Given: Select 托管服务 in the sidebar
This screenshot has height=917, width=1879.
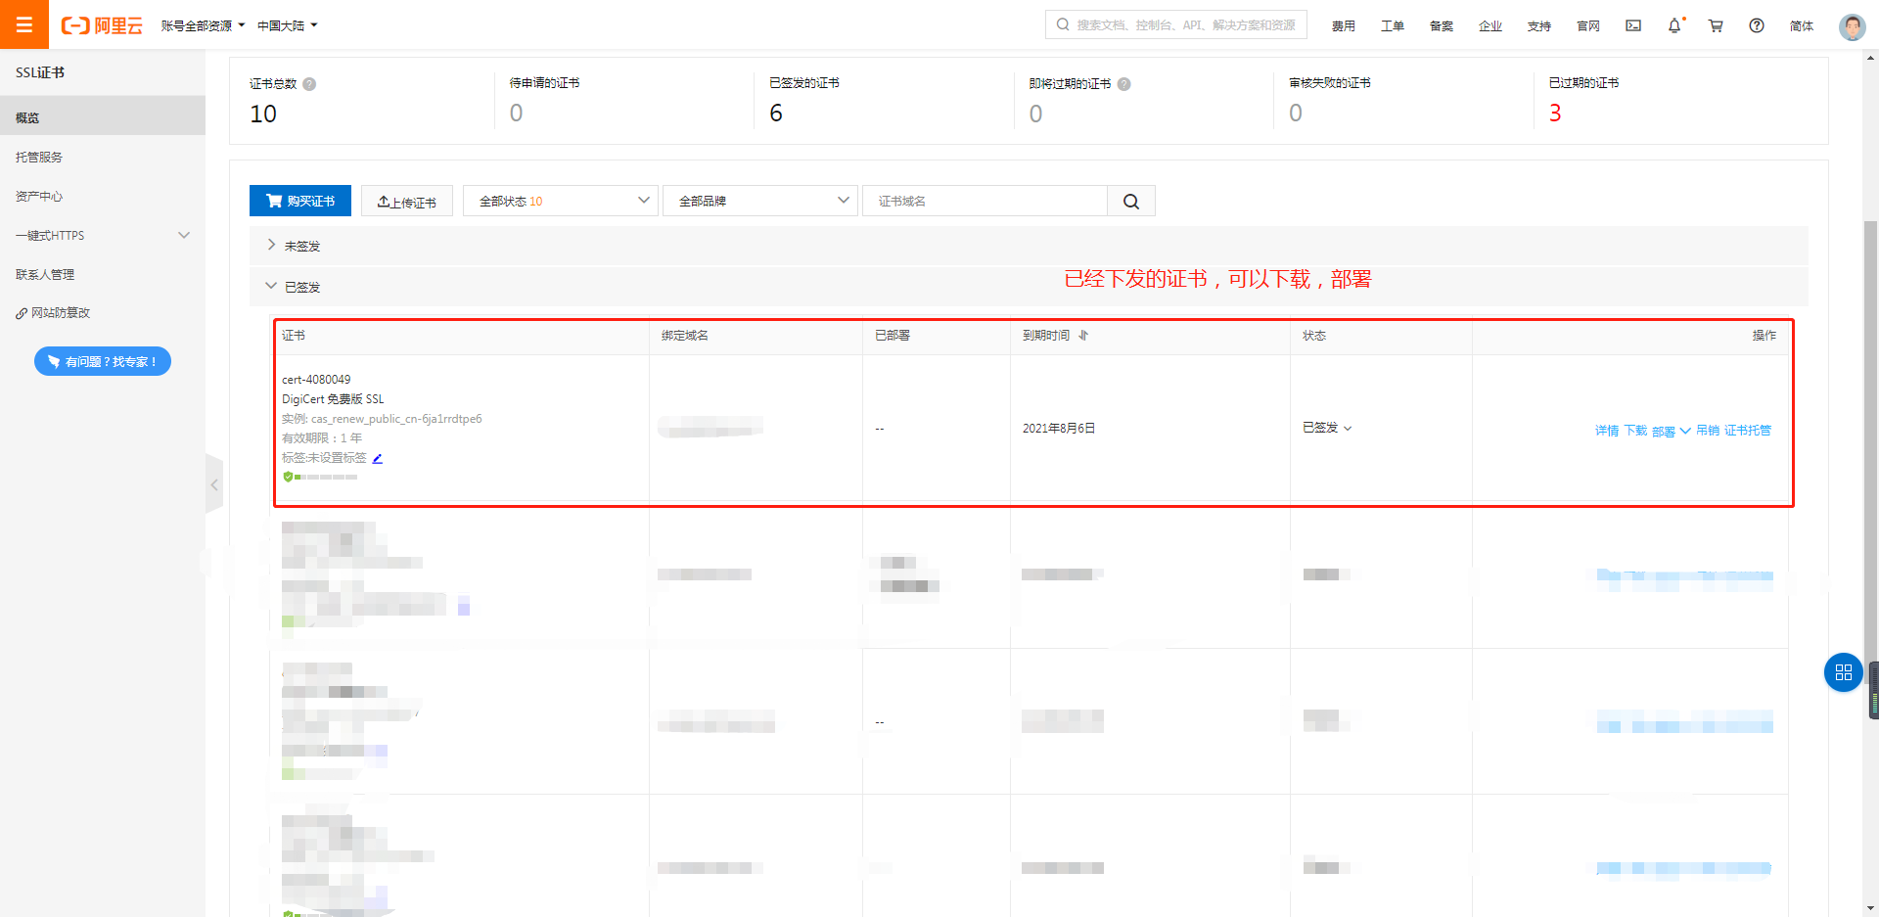Looking at the screenshot, I should pyautogui.click(x=39, y=158).
